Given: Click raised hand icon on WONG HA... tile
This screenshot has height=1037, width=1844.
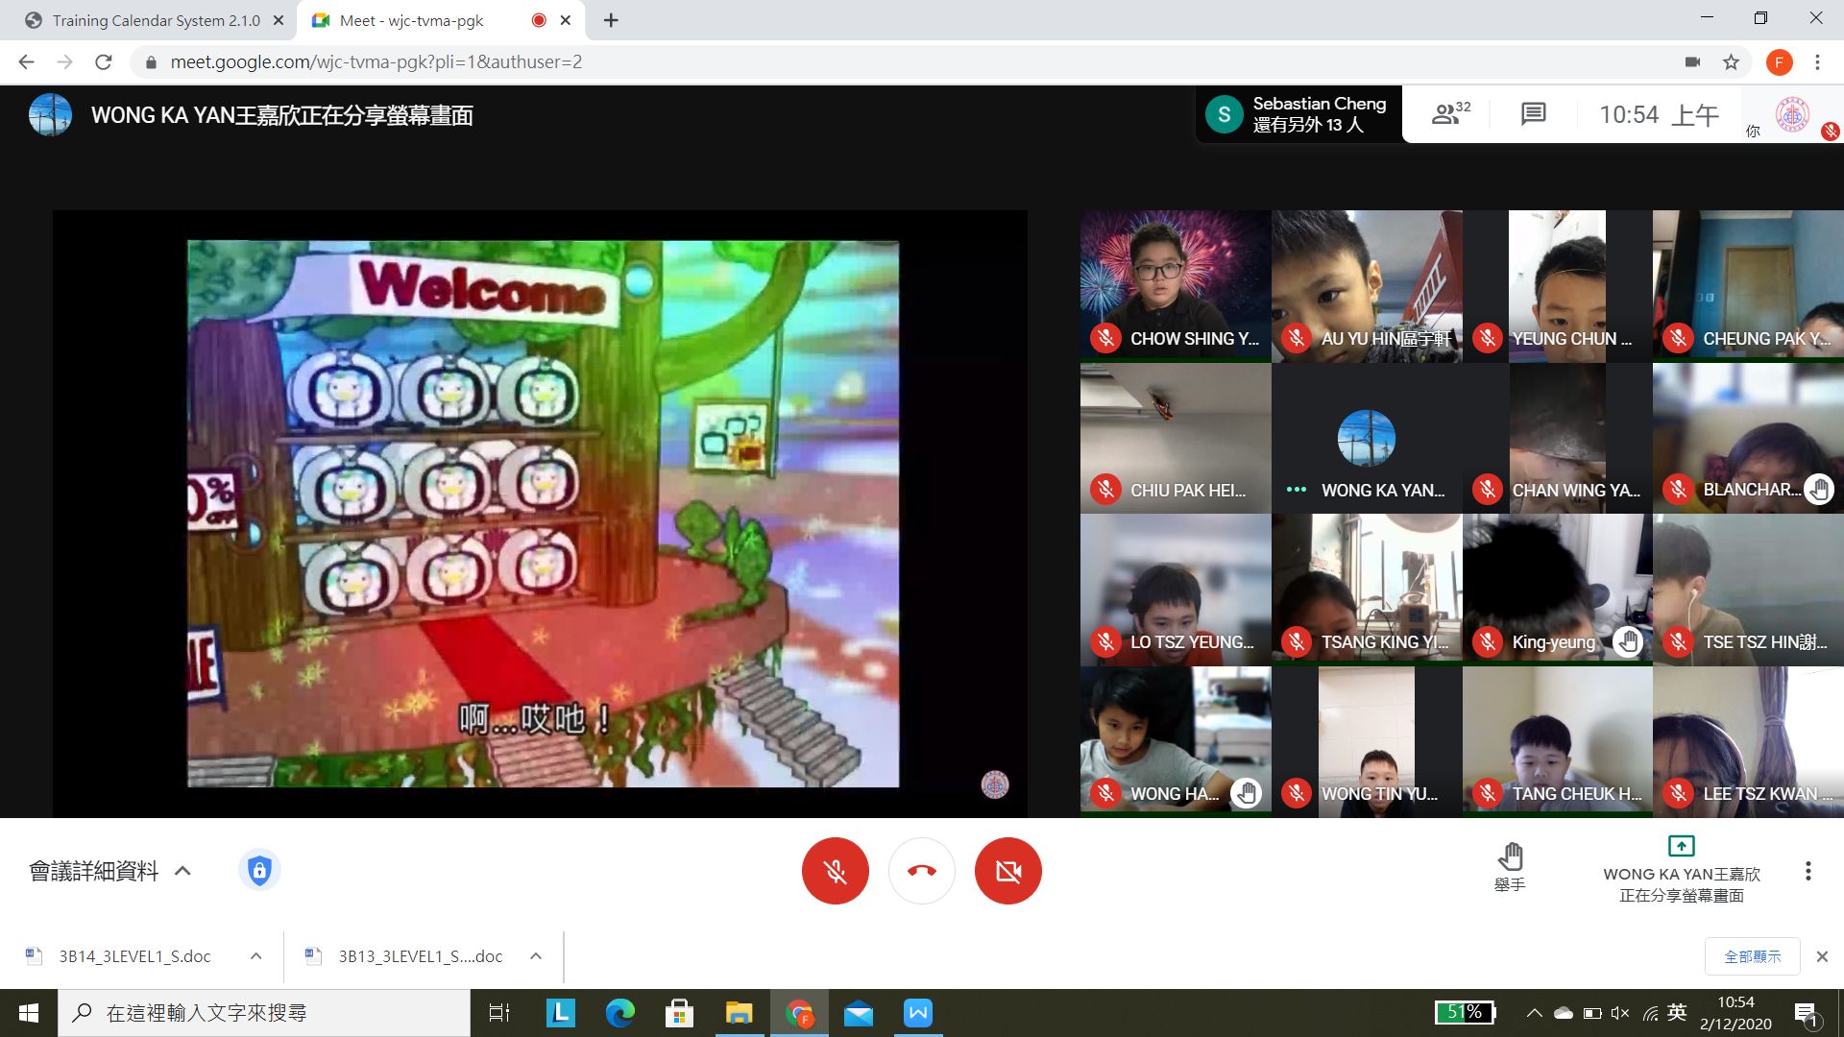Looking at the screenshot, I should 1246,793.
